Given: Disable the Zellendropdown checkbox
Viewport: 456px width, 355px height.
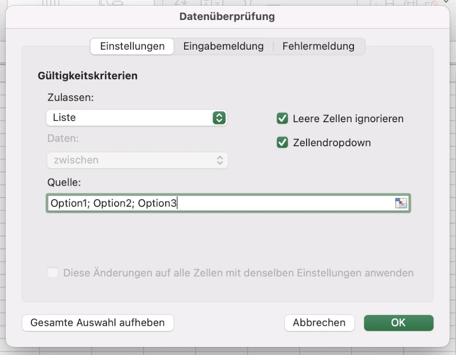Looking at the screenshot, I should click(282, 143).
